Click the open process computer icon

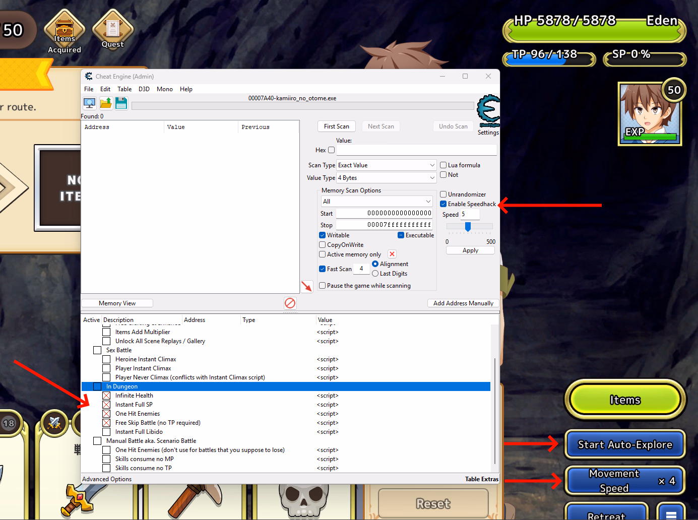[90, 103]
